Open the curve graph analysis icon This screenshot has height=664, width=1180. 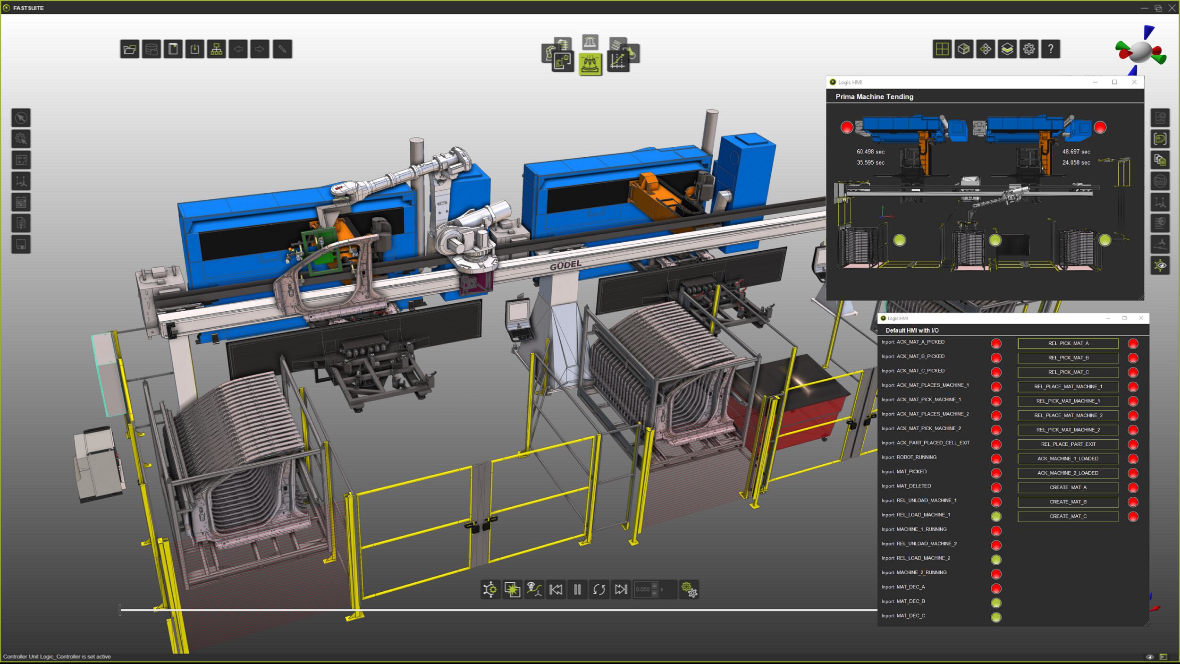click(619, 62)
